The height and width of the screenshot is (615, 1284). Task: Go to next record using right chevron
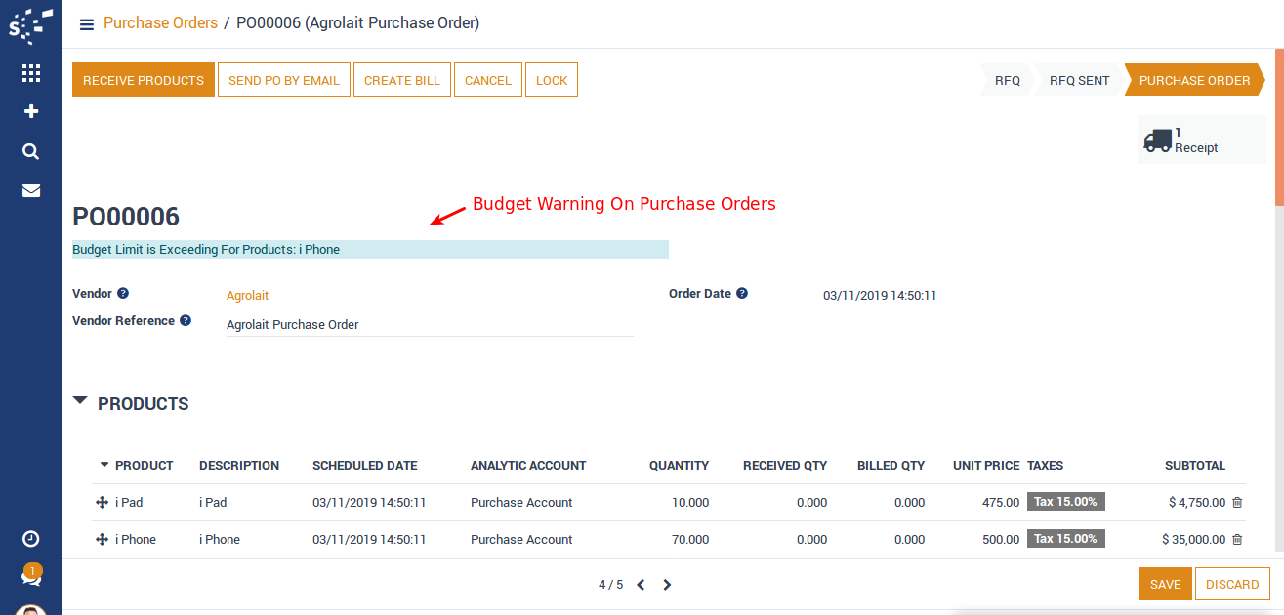tap(667, 585)
